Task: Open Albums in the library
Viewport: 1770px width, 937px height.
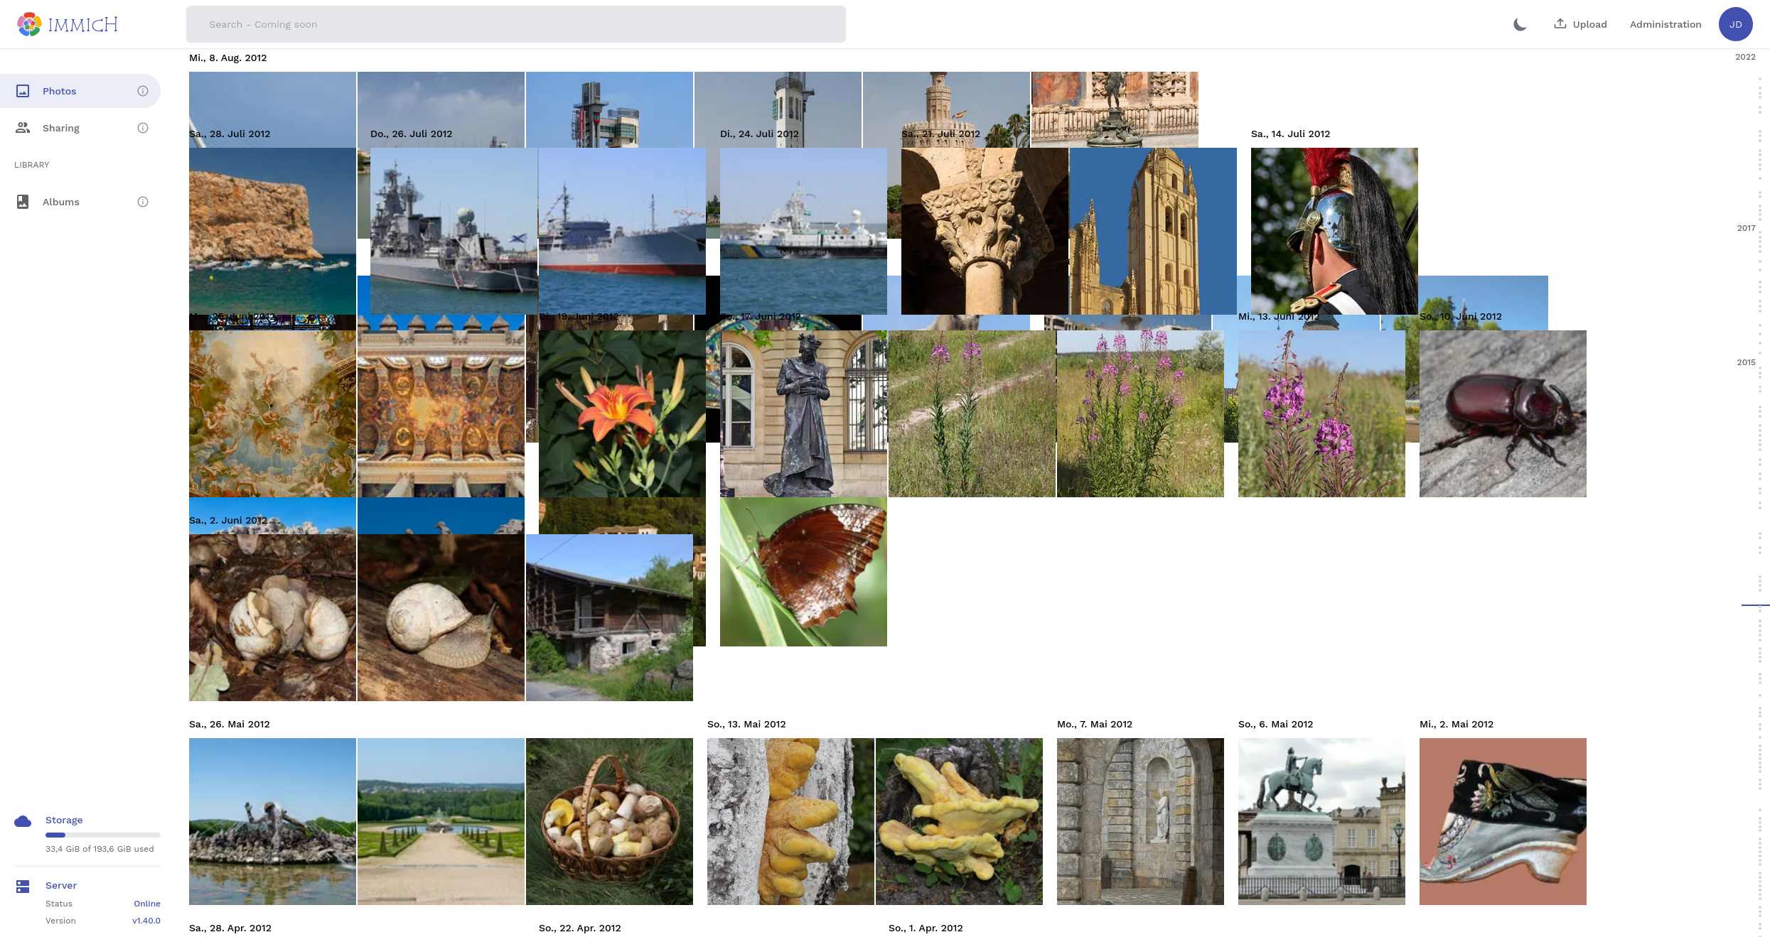Action: pos(60,202)
